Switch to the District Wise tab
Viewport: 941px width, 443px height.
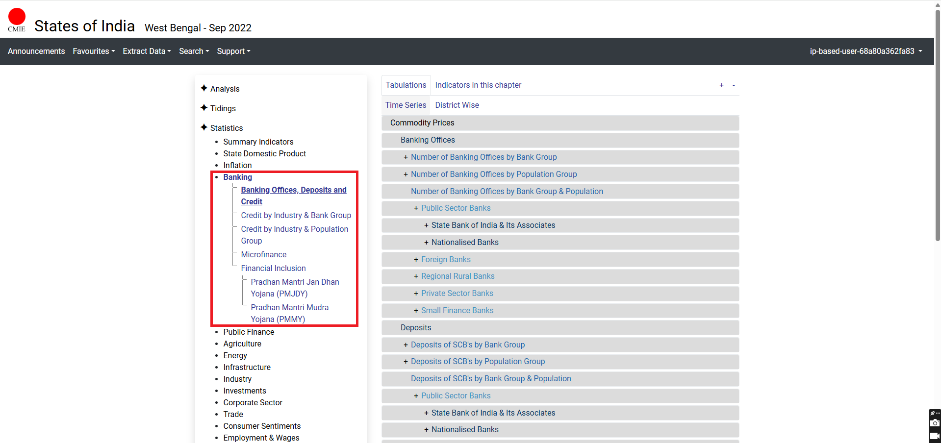(x=457, y=105)
